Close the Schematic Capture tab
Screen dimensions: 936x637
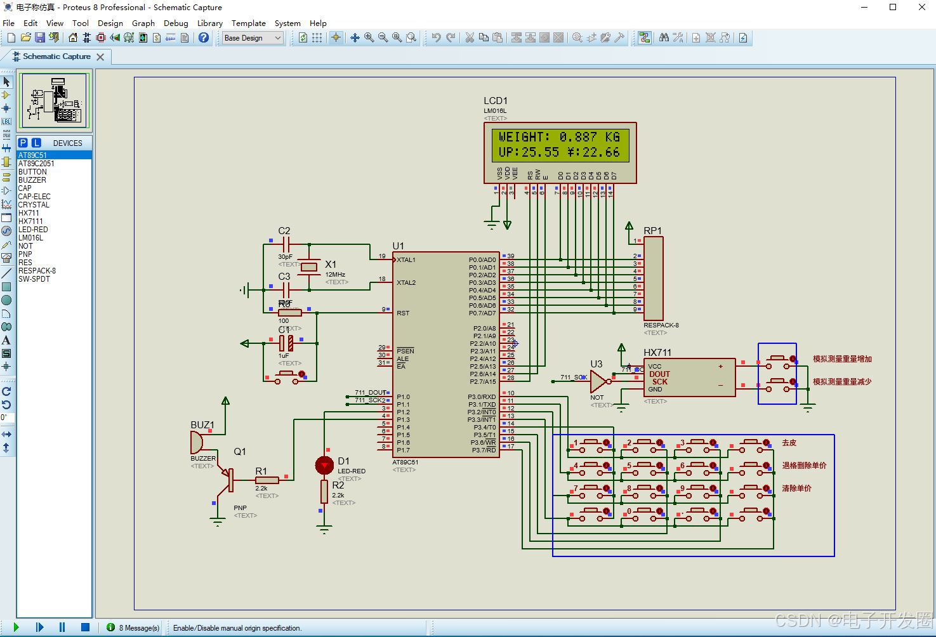[100, 57]
